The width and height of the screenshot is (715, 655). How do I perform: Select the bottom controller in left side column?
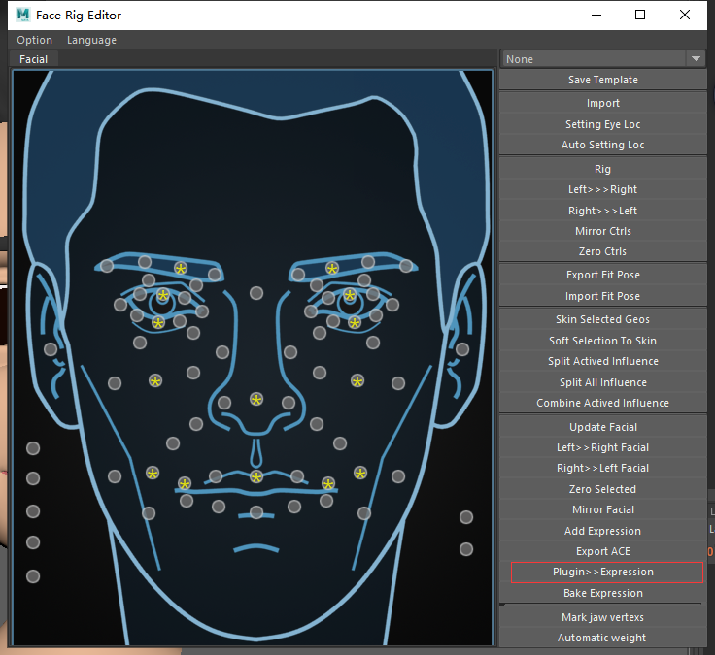33,576
